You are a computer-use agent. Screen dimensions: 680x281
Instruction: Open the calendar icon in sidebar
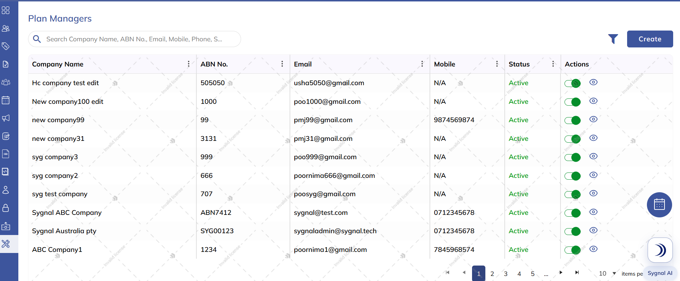[6, 100]
